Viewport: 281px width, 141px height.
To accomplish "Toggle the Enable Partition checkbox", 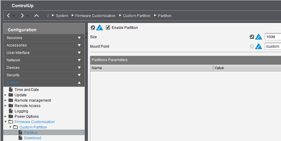I will [x=108, y=27].
